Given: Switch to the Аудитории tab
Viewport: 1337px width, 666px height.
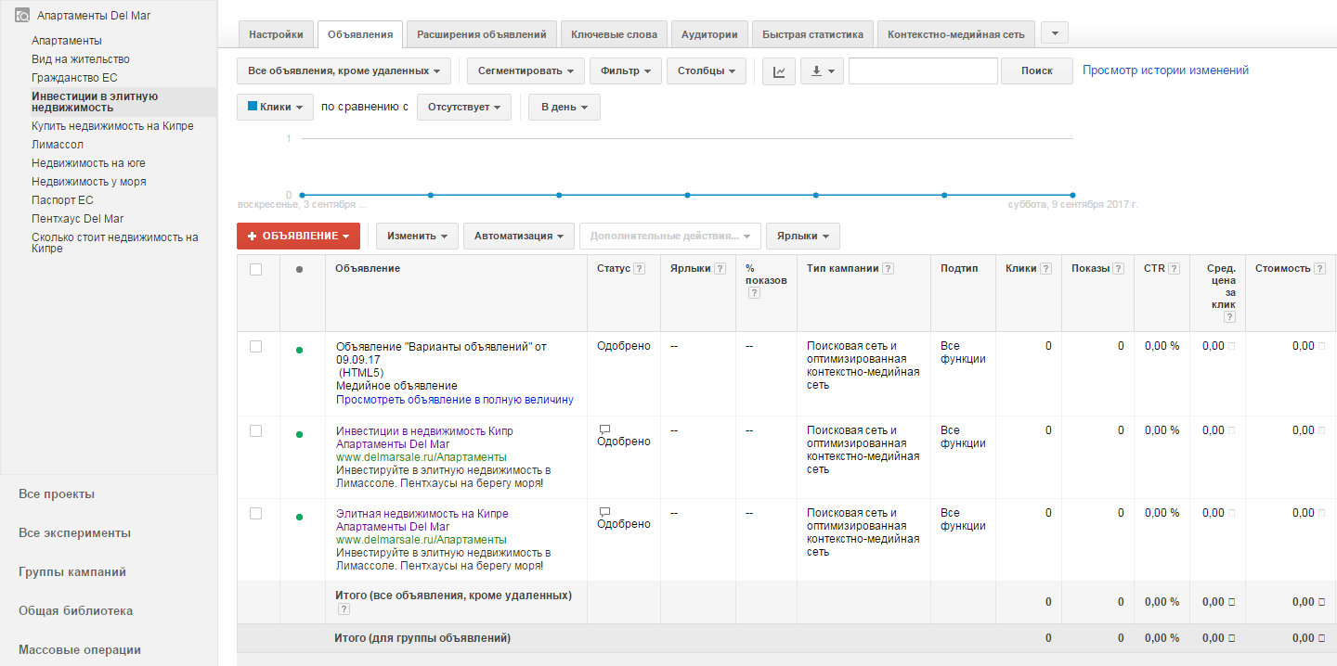Looking at the screenshot, I should pyautogui.click(x=709, y=34).
